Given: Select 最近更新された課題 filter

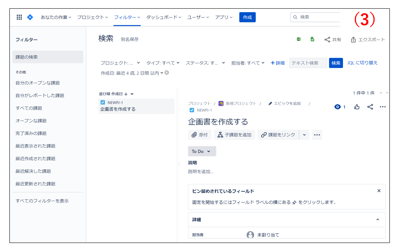Looking at the screenshot, I should [35, 184].
